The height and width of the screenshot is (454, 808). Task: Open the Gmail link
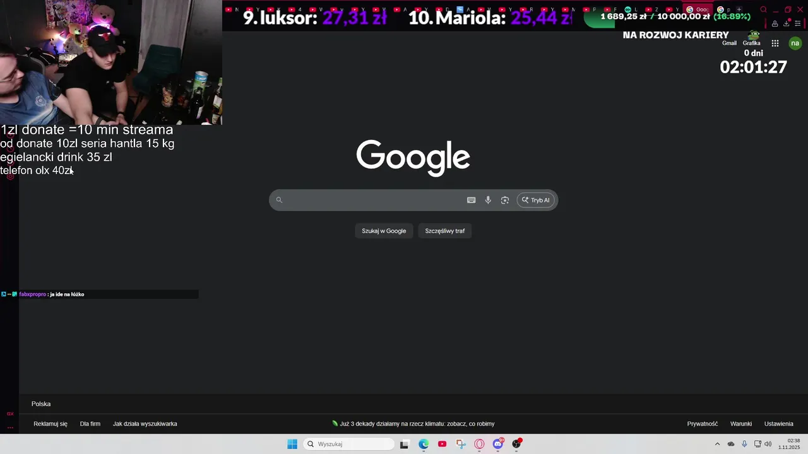coord(729,43)
